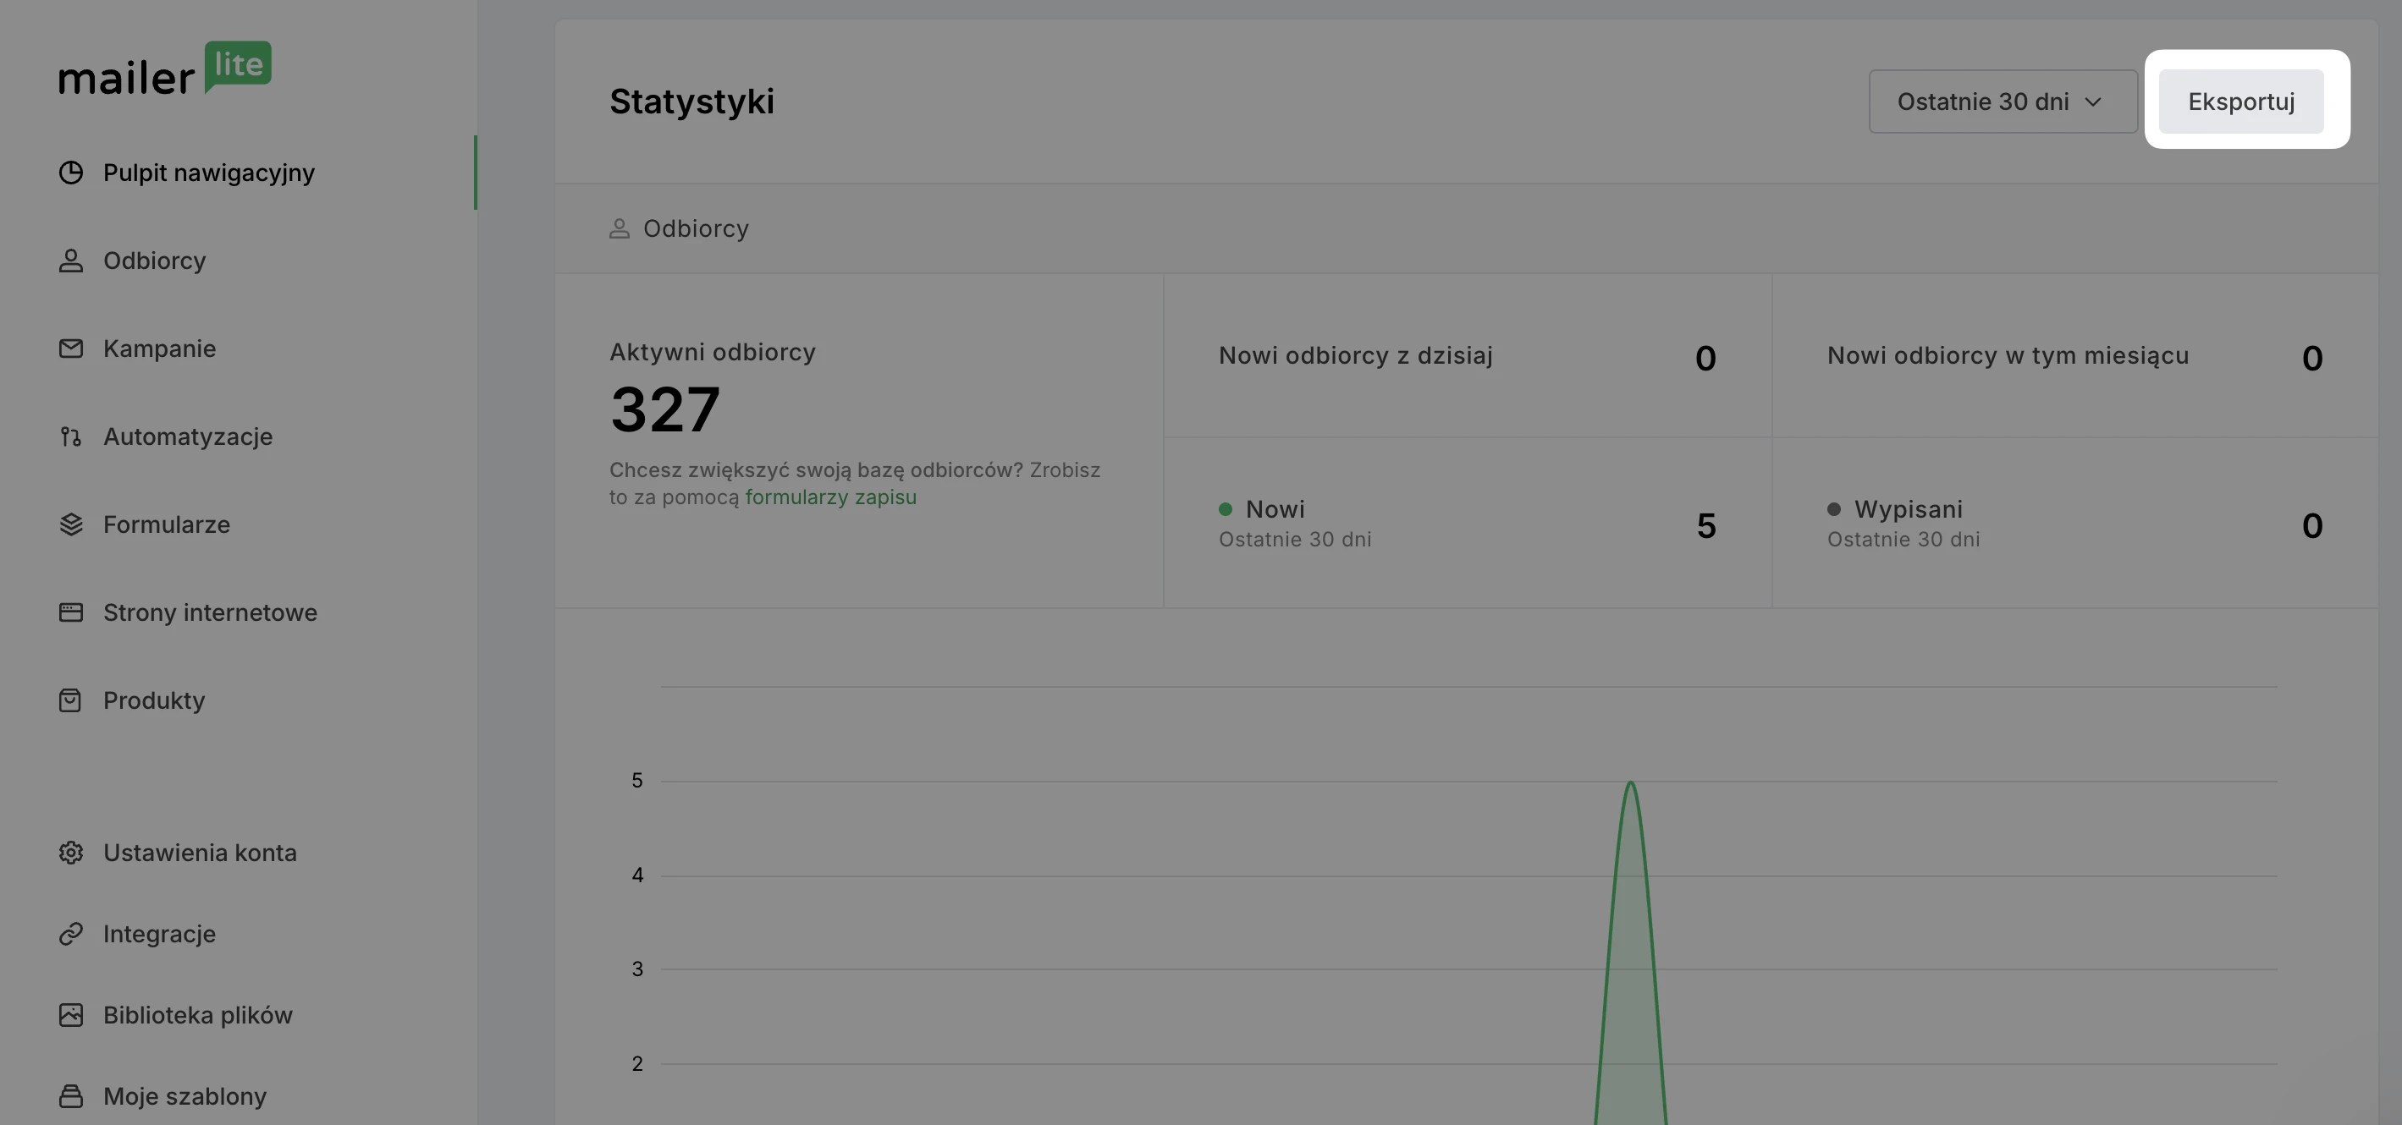Click the Automatyzacje workflow icon
The image size is (2402, 1125).
tap(71, 436)
